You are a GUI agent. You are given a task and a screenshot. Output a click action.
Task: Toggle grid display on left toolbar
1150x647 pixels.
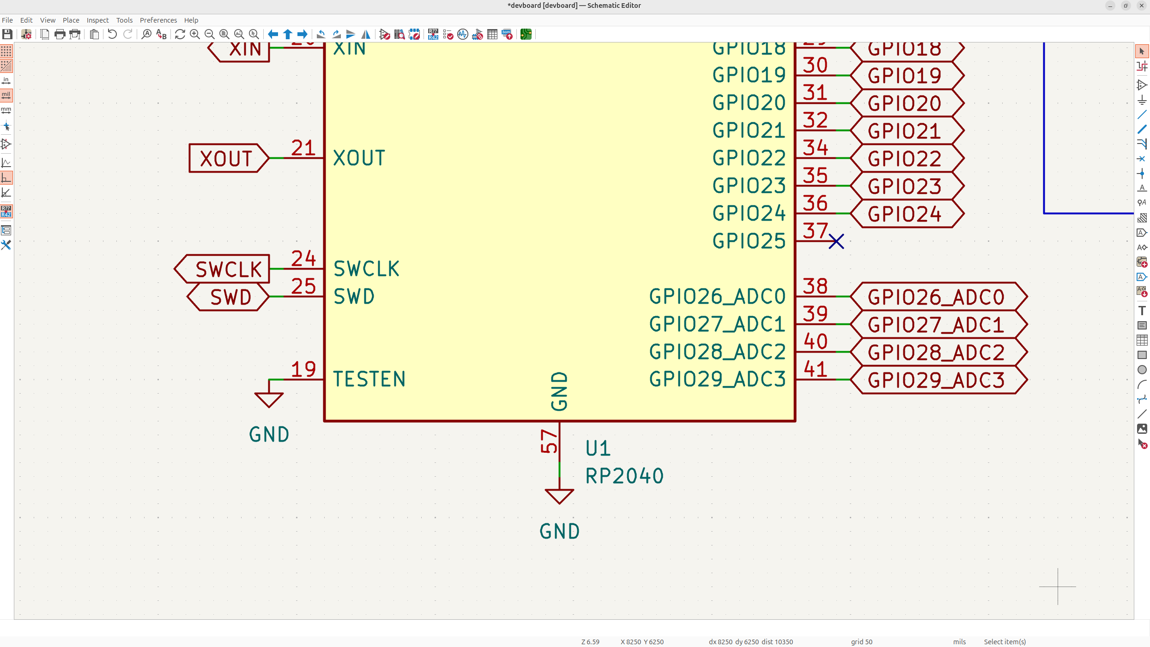point(6,51)
